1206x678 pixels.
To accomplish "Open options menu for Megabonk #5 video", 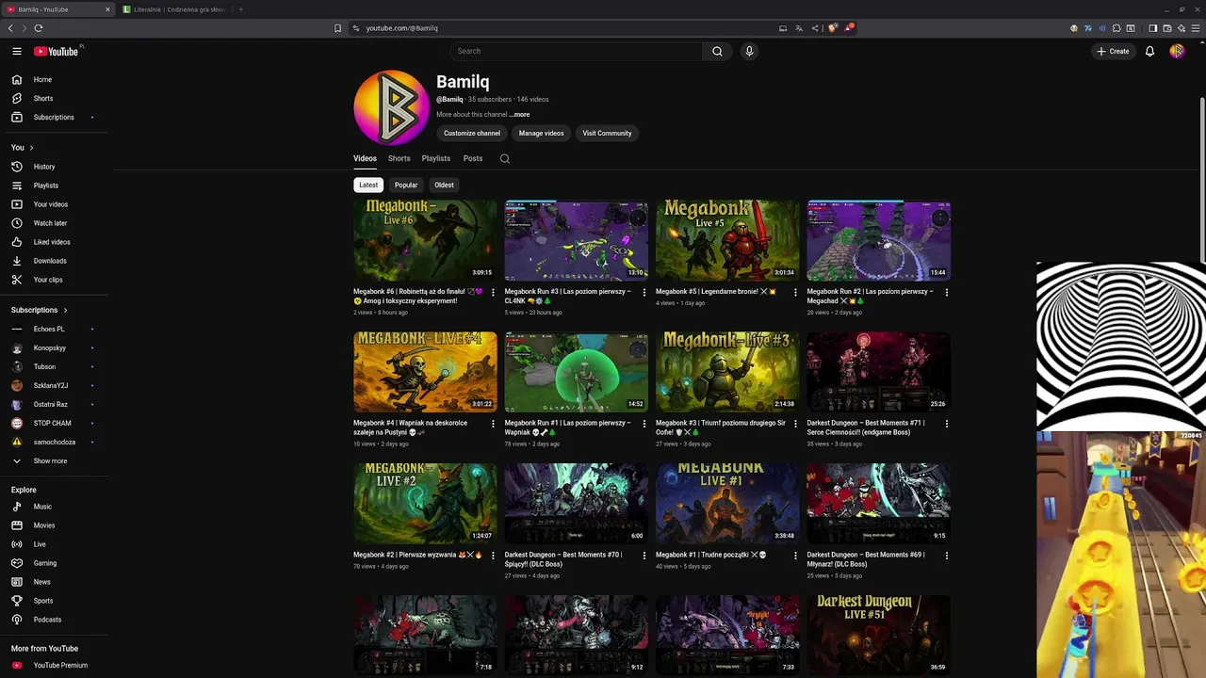I will (795, 292).
